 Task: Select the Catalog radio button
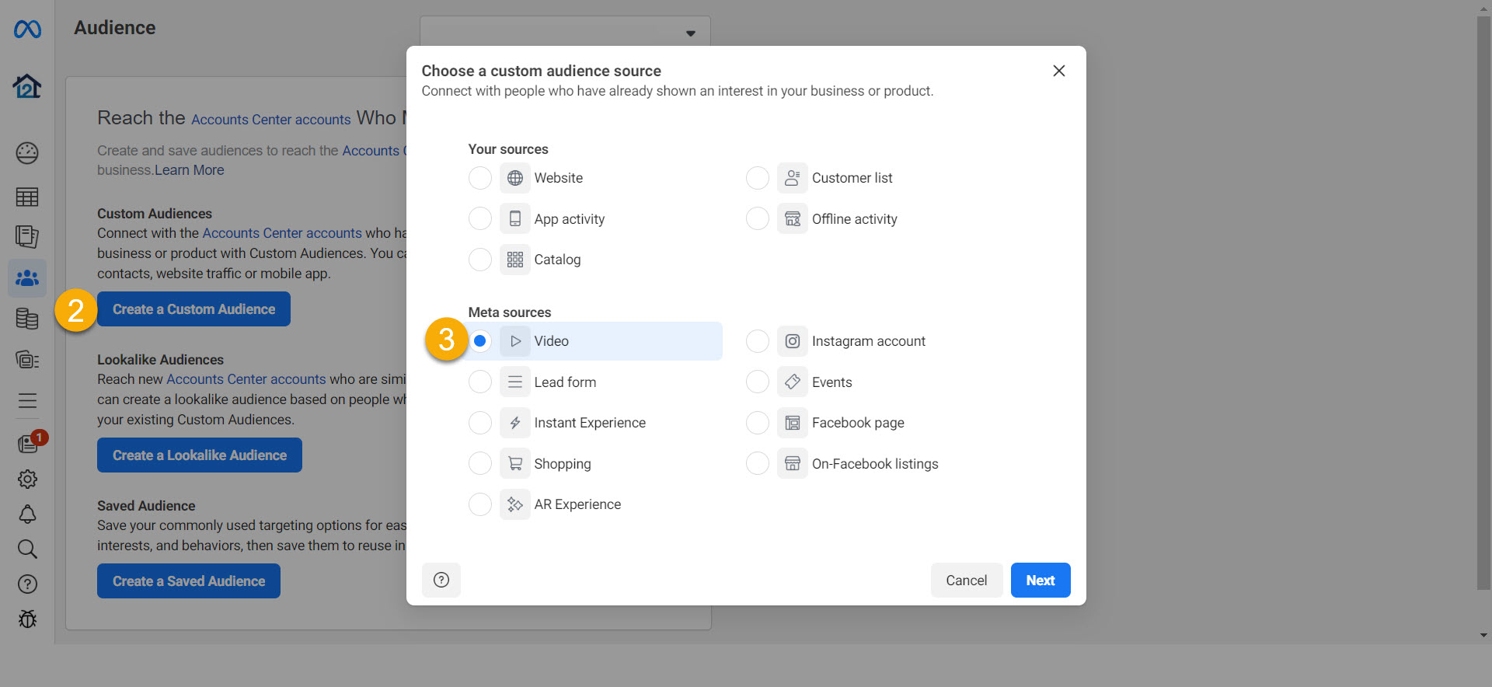(480, 260)
